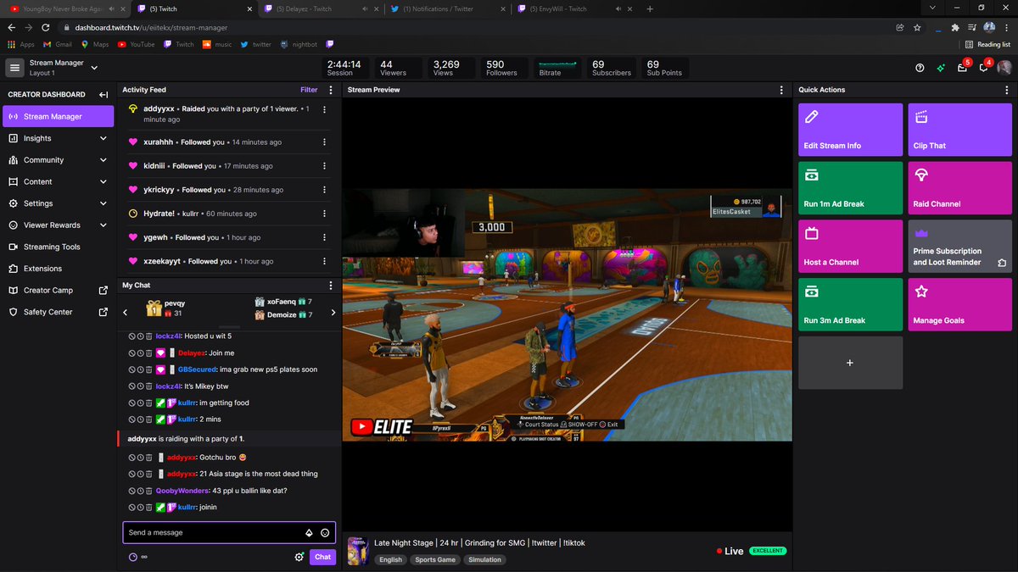The image size is (1018, 572).
Task: Open Quick Actions panel options menu
Action: tap(1007, 89)
